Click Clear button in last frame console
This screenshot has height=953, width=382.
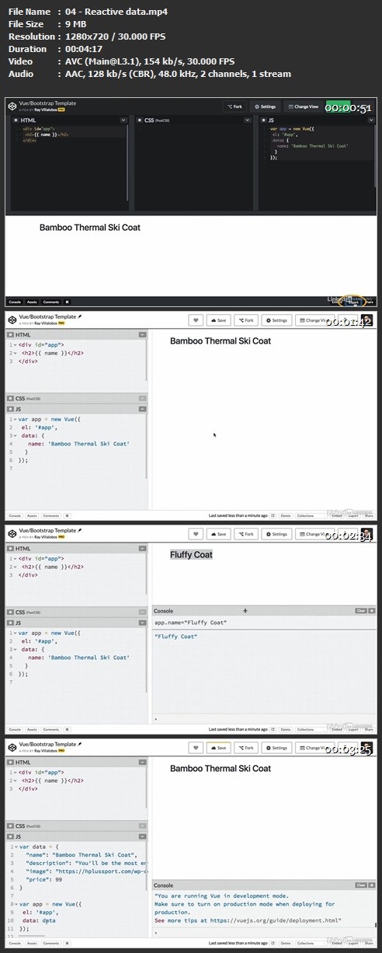pyautogui.click(x=360, y=885)
